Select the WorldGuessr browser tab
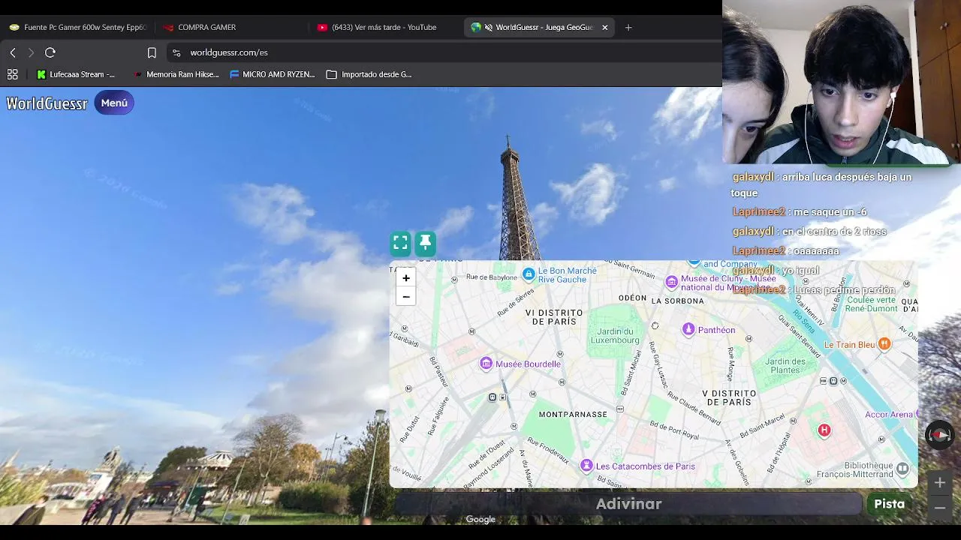 pyautogui.click(x=538, y=28)
